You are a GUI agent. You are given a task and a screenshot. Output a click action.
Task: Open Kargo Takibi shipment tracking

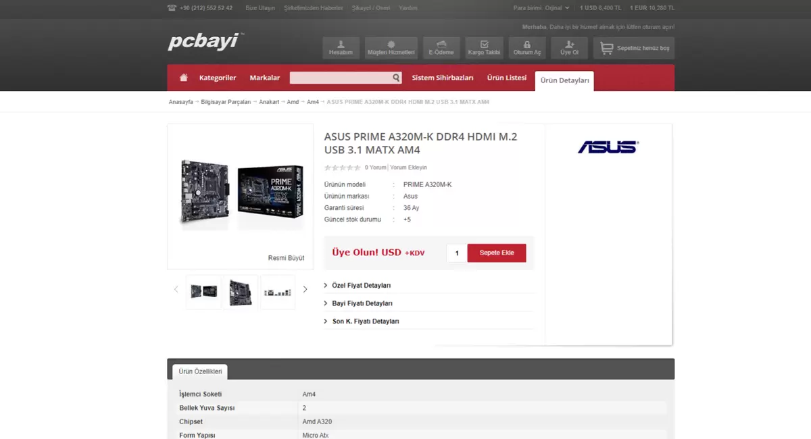click(x=484, y=48)
